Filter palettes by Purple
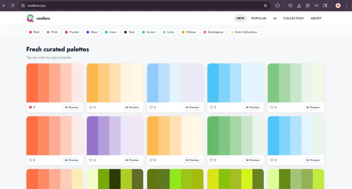This screenshot has width=352, height=189. [x=72, y=32]
